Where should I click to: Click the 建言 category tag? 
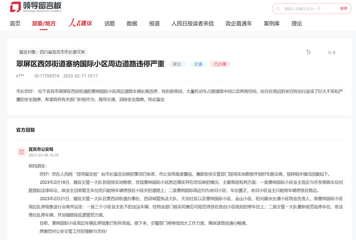177,64
